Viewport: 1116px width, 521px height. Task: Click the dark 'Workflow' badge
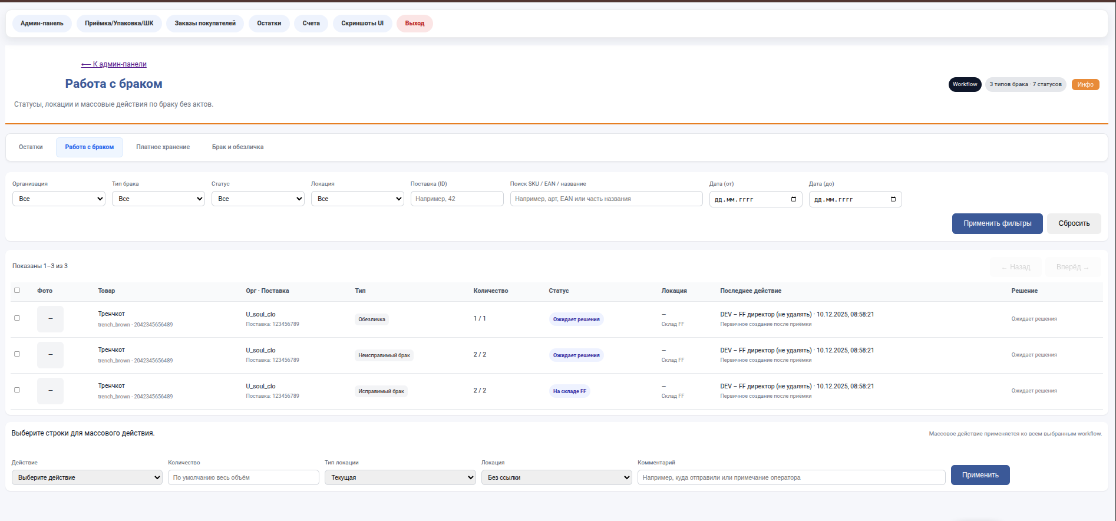pos(965,84)
